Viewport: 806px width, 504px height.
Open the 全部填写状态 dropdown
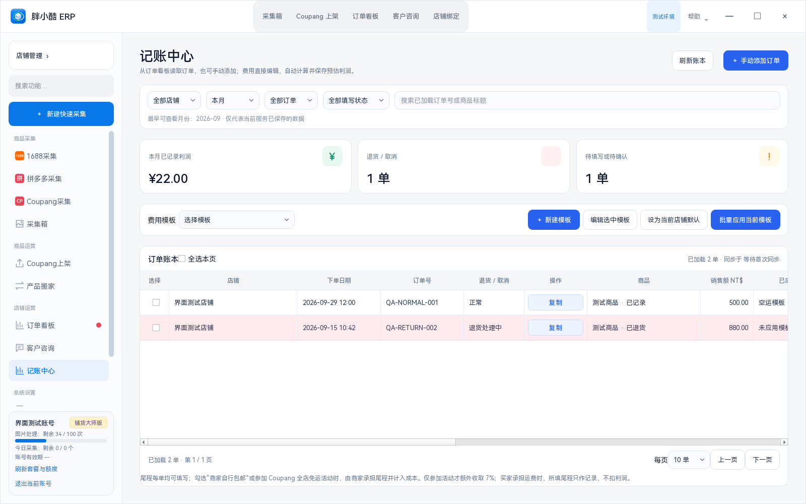pyautogui.click(x=356, y=100)
